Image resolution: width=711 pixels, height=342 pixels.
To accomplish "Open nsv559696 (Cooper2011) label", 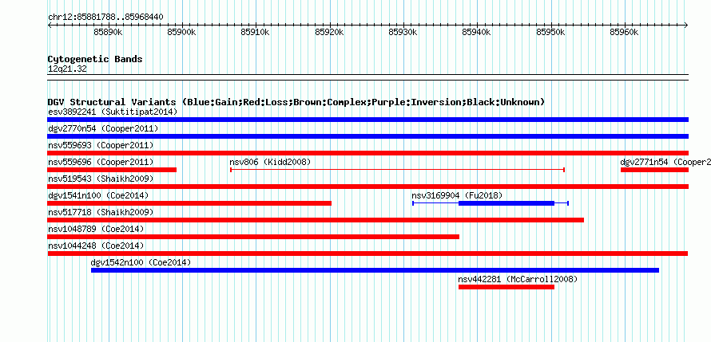I will point(101,162).
